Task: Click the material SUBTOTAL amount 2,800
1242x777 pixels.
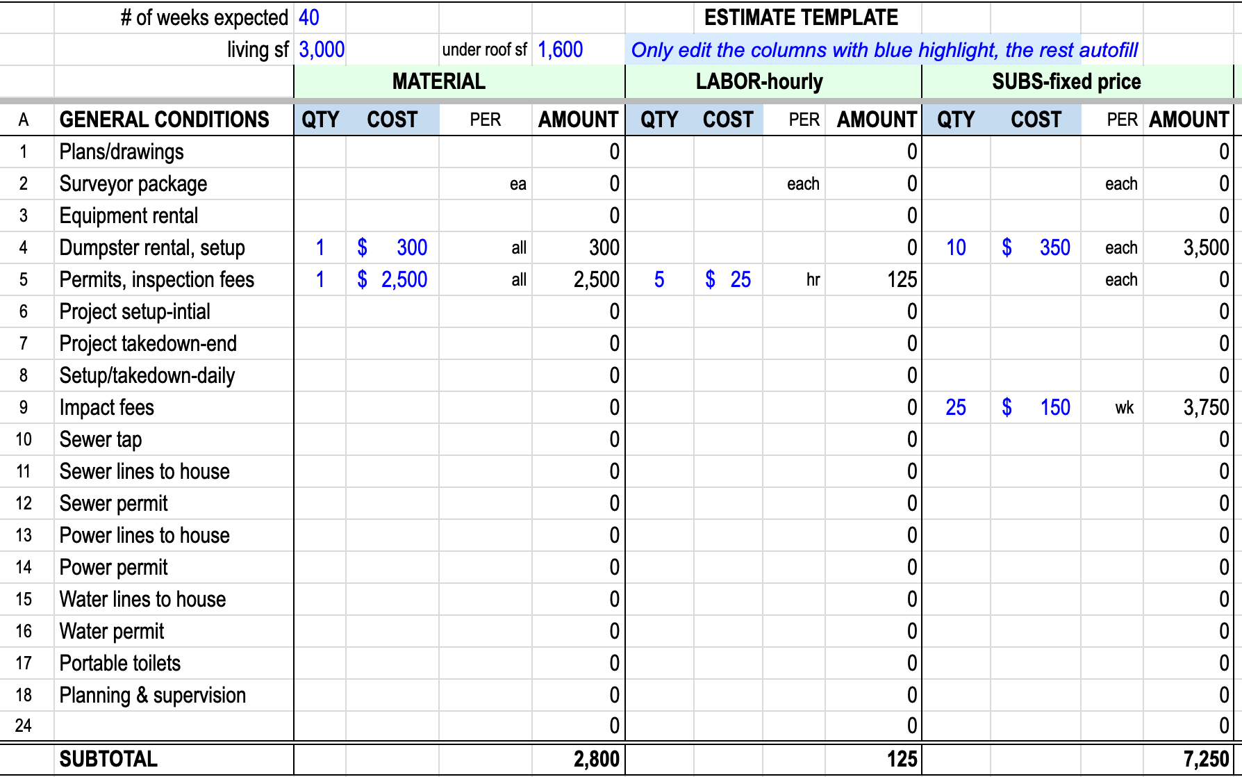Action: [596, 759]
